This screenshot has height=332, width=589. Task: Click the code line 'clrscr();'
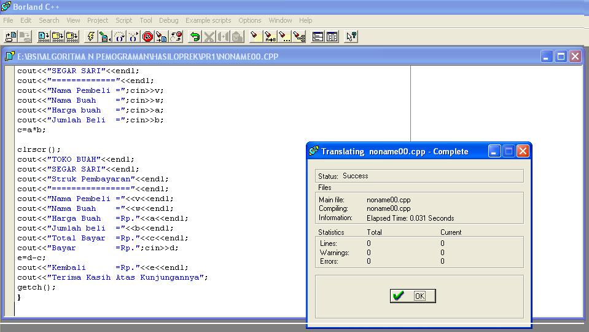pos(39,149)
